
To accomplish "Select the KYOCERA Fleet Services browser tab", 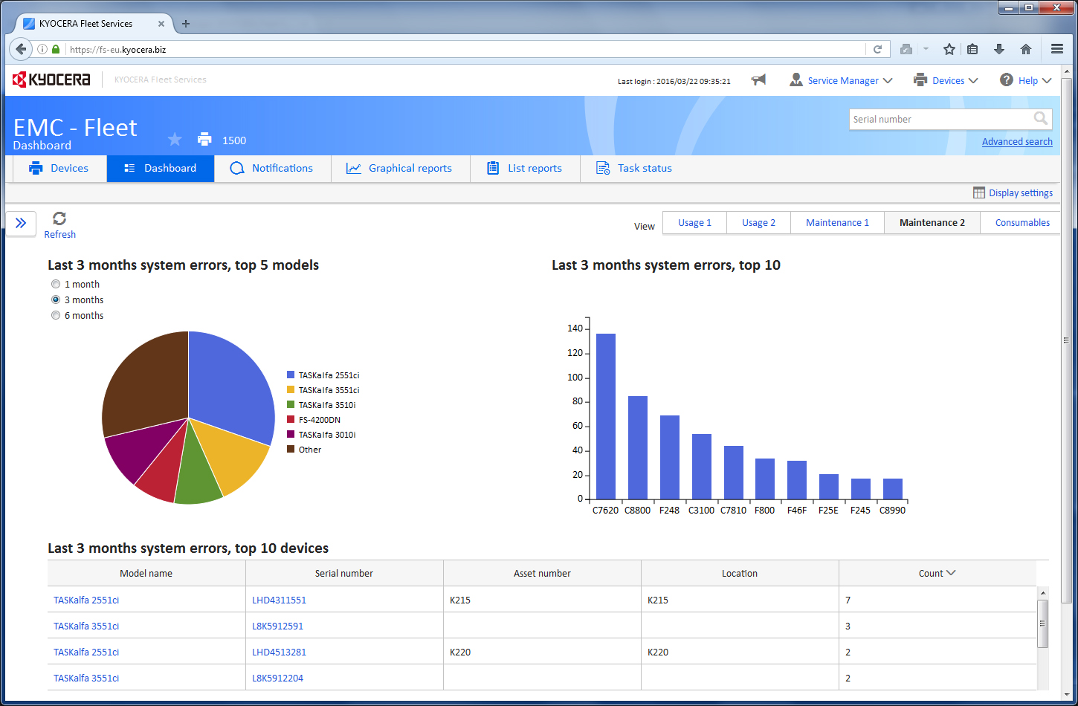I will [x=93, y=24].
